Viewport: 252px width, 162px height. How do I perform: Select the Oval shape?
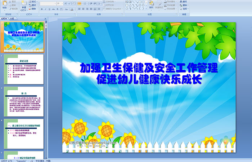(143, 2)
